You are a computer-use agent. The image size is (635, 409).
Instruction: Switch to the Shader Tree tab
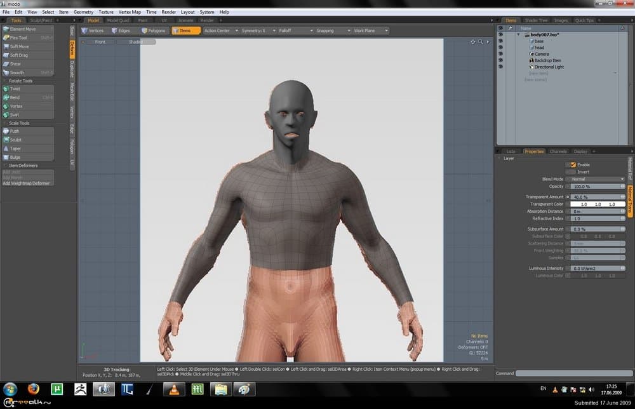[x=537, y=20]
